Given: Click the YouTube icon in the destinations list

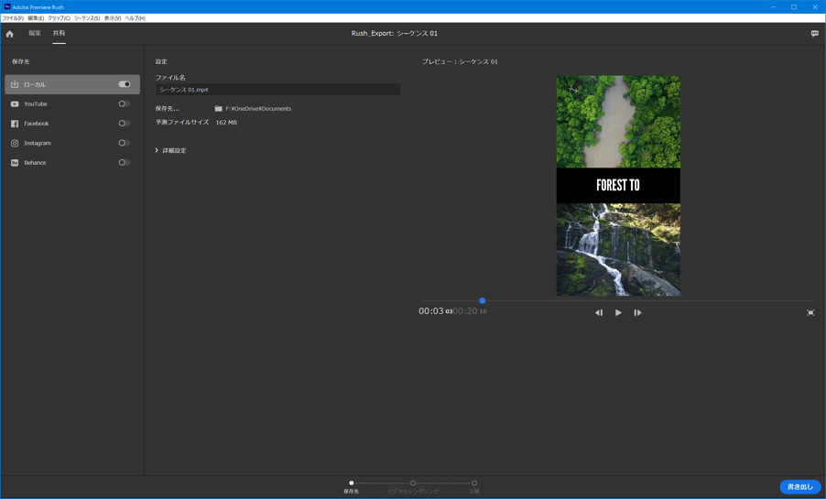Looking at the screenshot, I should tap(15, 104).
